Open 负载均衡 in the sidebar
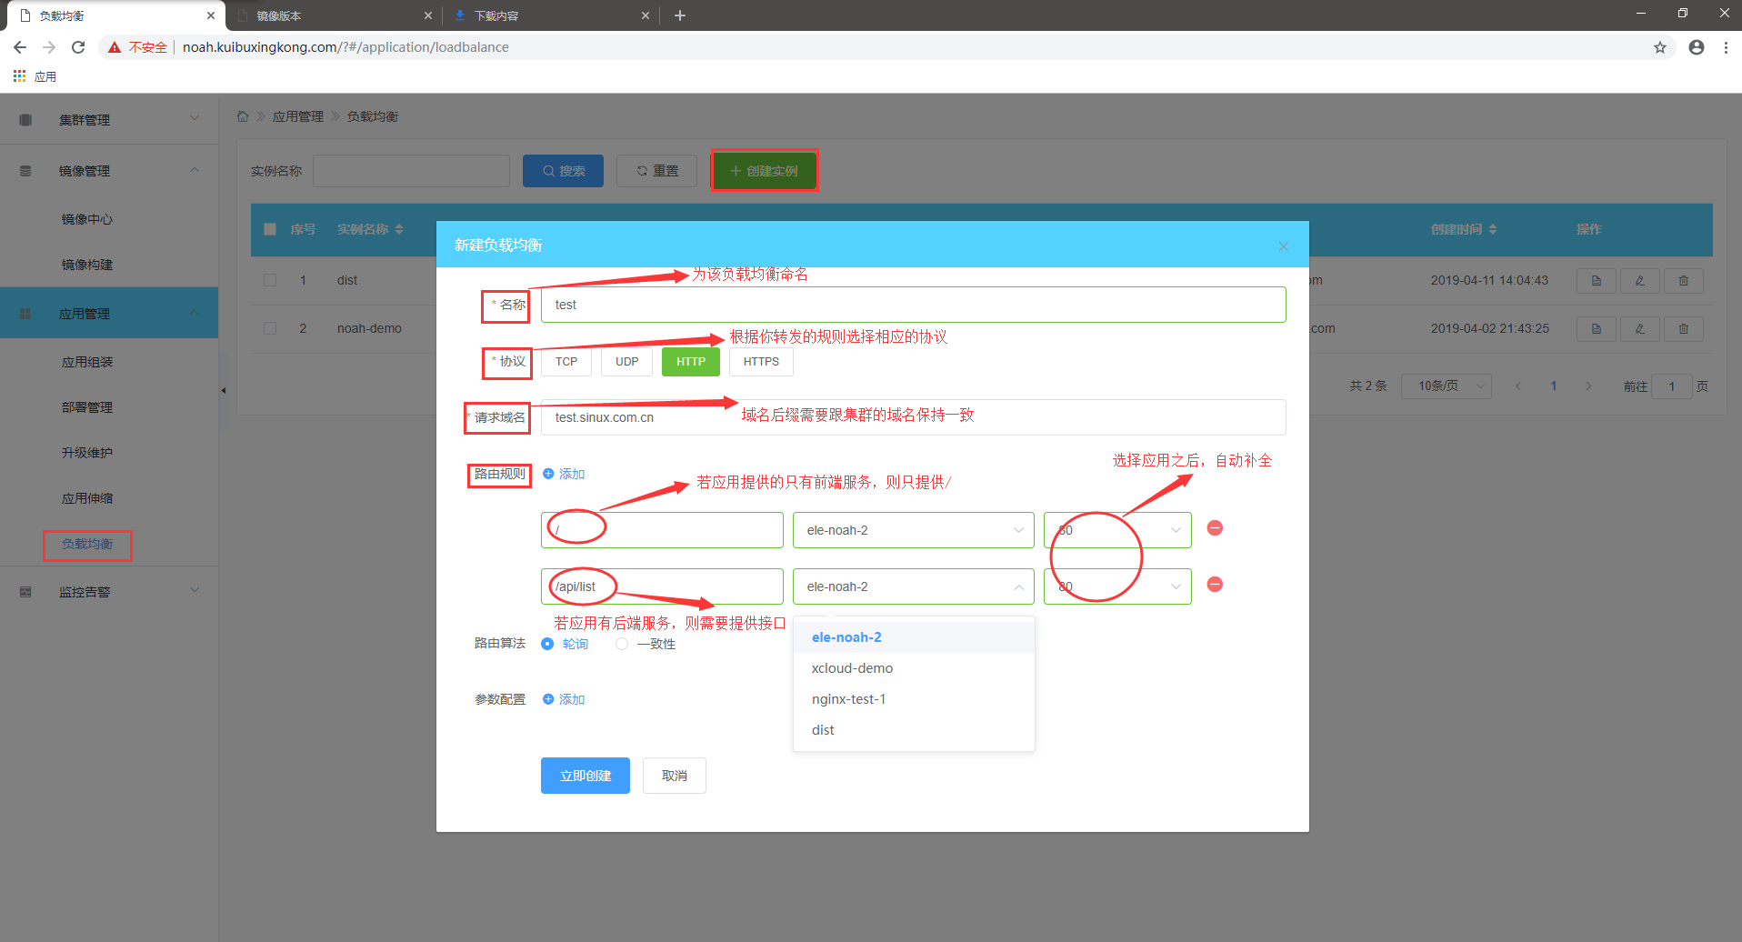 [87, 544]
